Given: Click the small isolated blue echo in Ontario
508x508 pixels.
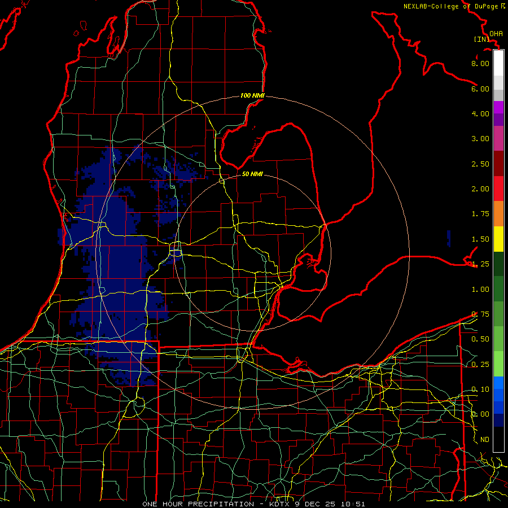Looking at the screenshot, I should point(449,238).
